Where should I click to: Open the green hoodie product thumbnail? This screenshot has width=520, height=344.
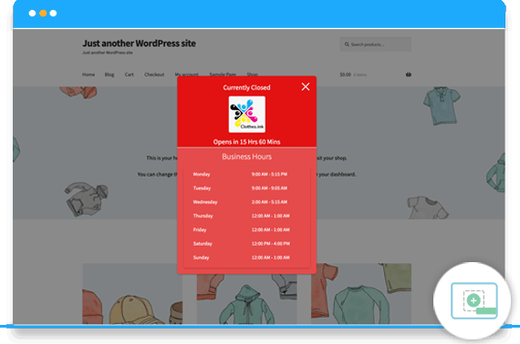pyautogui.click(x=246, y=298)
